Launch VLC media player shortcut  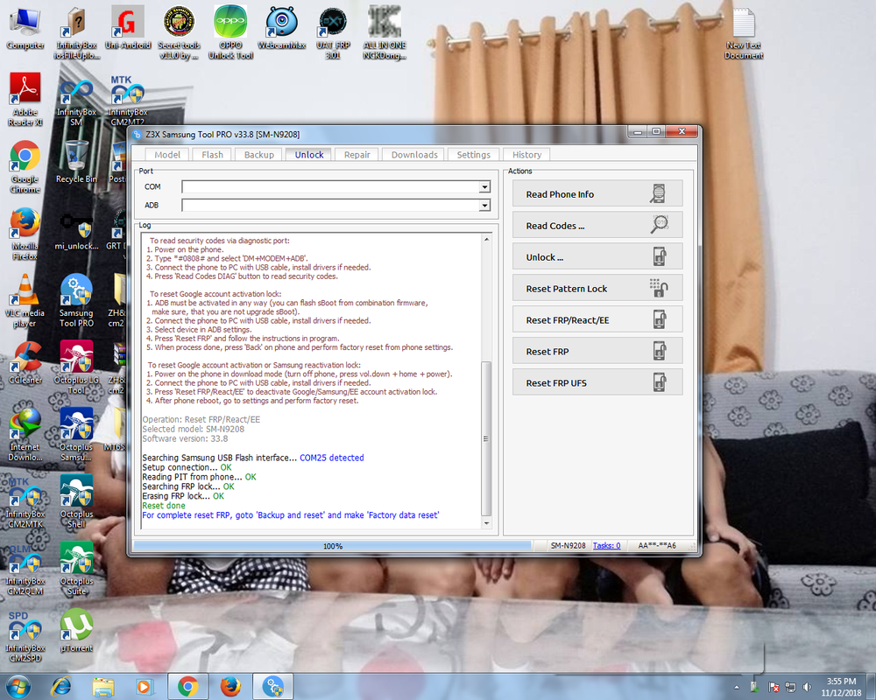pyautogui.click(x=25, y=300)
